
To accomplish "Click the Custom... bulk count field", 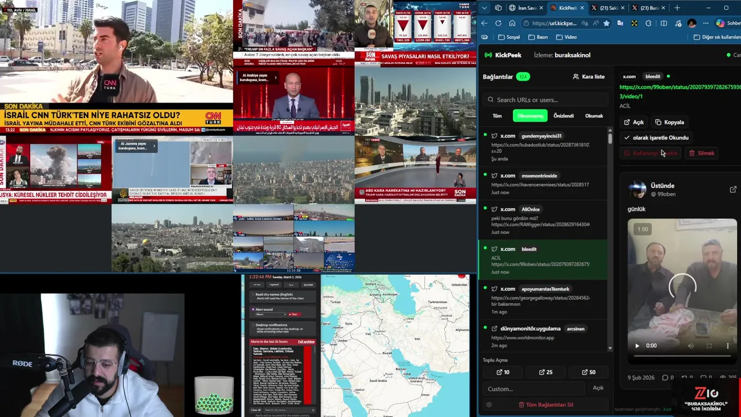I will click(x=534, y=389).
